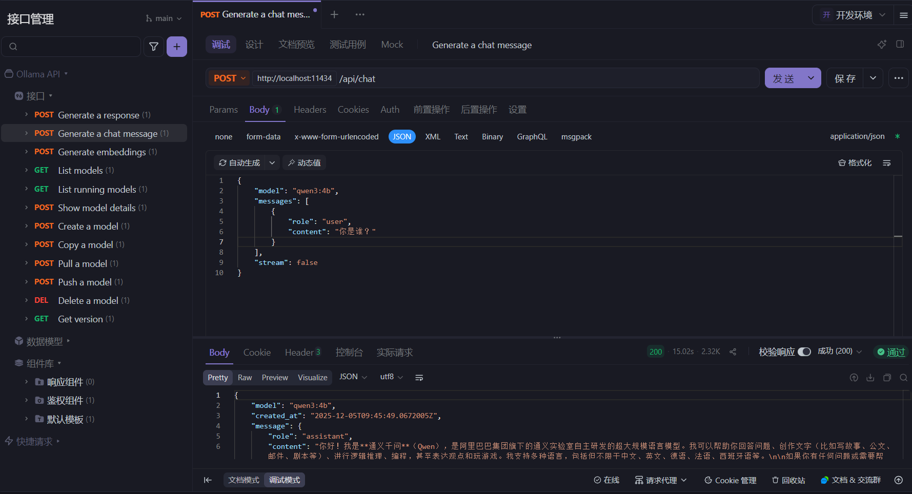This screenshot has width=912, height=494.
Task: Toggle the wrap lines icon in response toolbar
Action: click(x=419, y=378)
